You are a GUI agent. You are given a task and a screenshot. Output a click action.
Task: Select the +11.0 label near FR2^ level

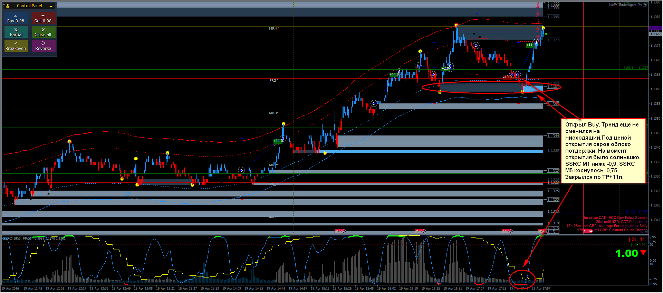point(278,141)
